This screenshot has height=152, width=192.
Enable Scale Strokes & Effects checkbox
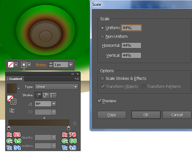coord(102,79)
